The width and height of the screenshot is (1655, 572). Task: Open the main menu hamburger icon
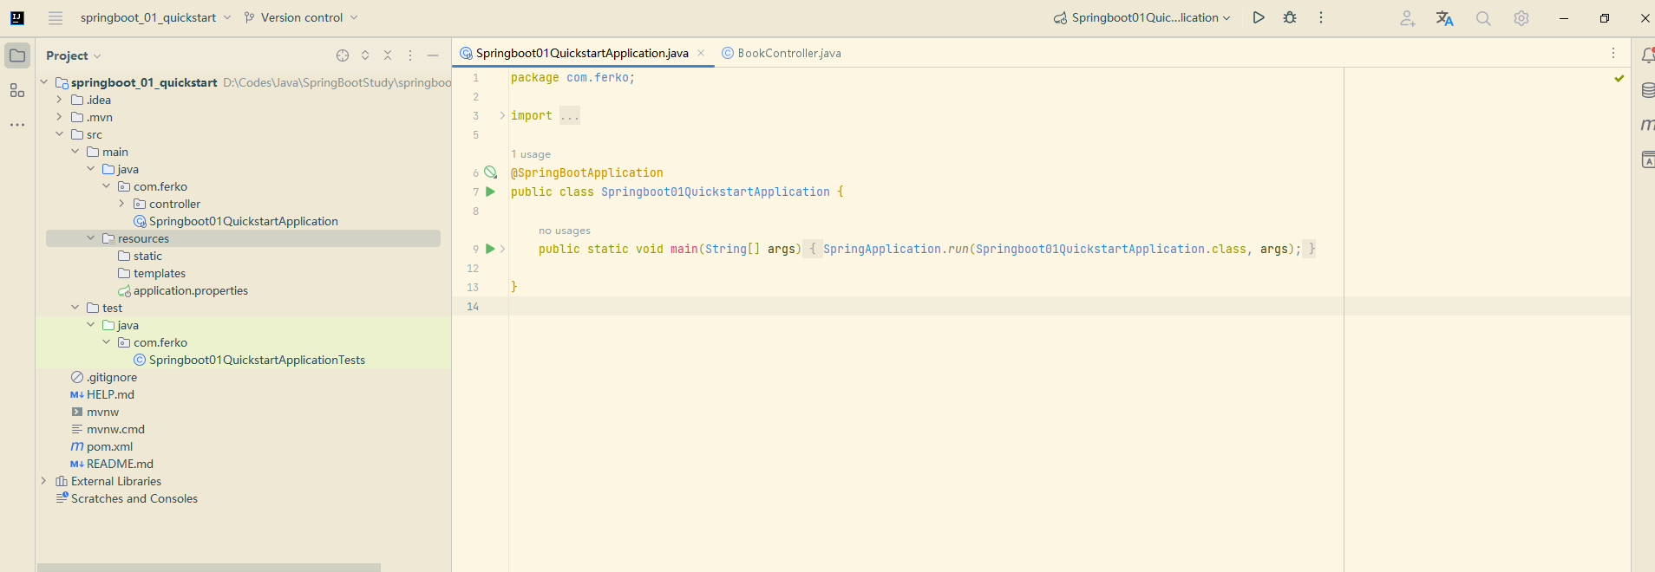pos(56,17)
